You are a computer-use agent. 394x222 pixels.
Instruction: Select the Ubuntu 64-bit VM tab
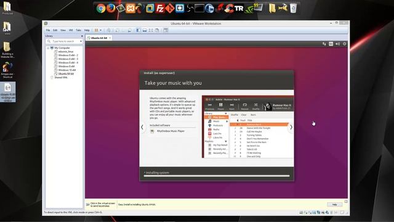[x=98, y=38]
